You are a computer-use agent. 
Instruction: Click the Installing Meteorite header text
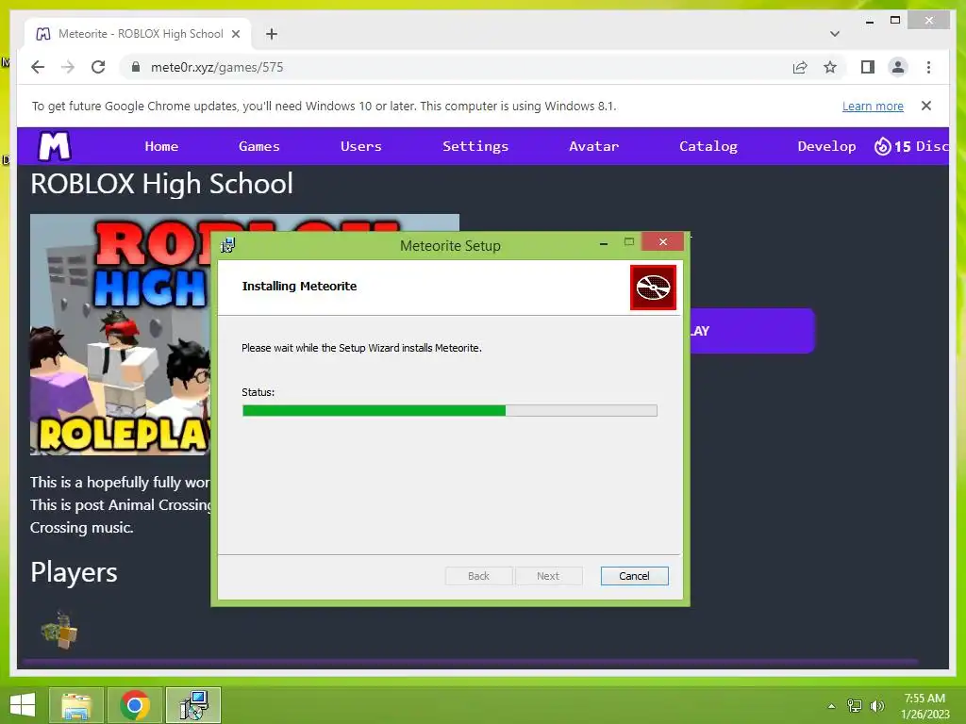[x=299, y=286]
